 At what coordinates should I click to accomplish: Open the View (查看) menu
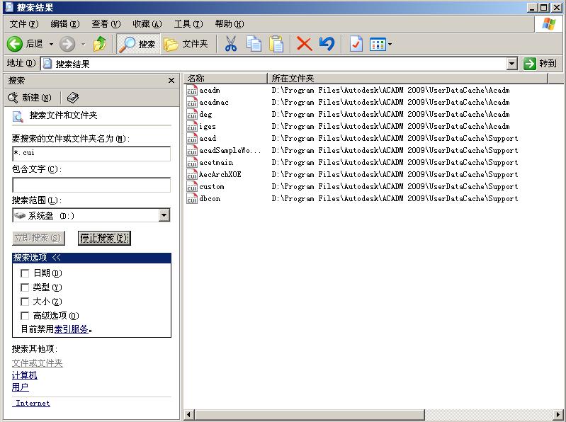(106, 24)
